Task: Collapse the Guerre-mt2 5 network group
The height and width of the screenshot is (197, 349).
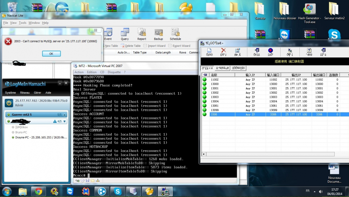Action: point(65,115)
